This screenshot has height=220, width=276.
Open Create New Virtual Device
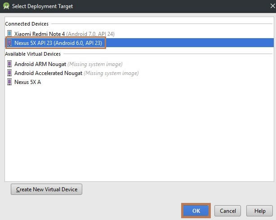point(46,189)
